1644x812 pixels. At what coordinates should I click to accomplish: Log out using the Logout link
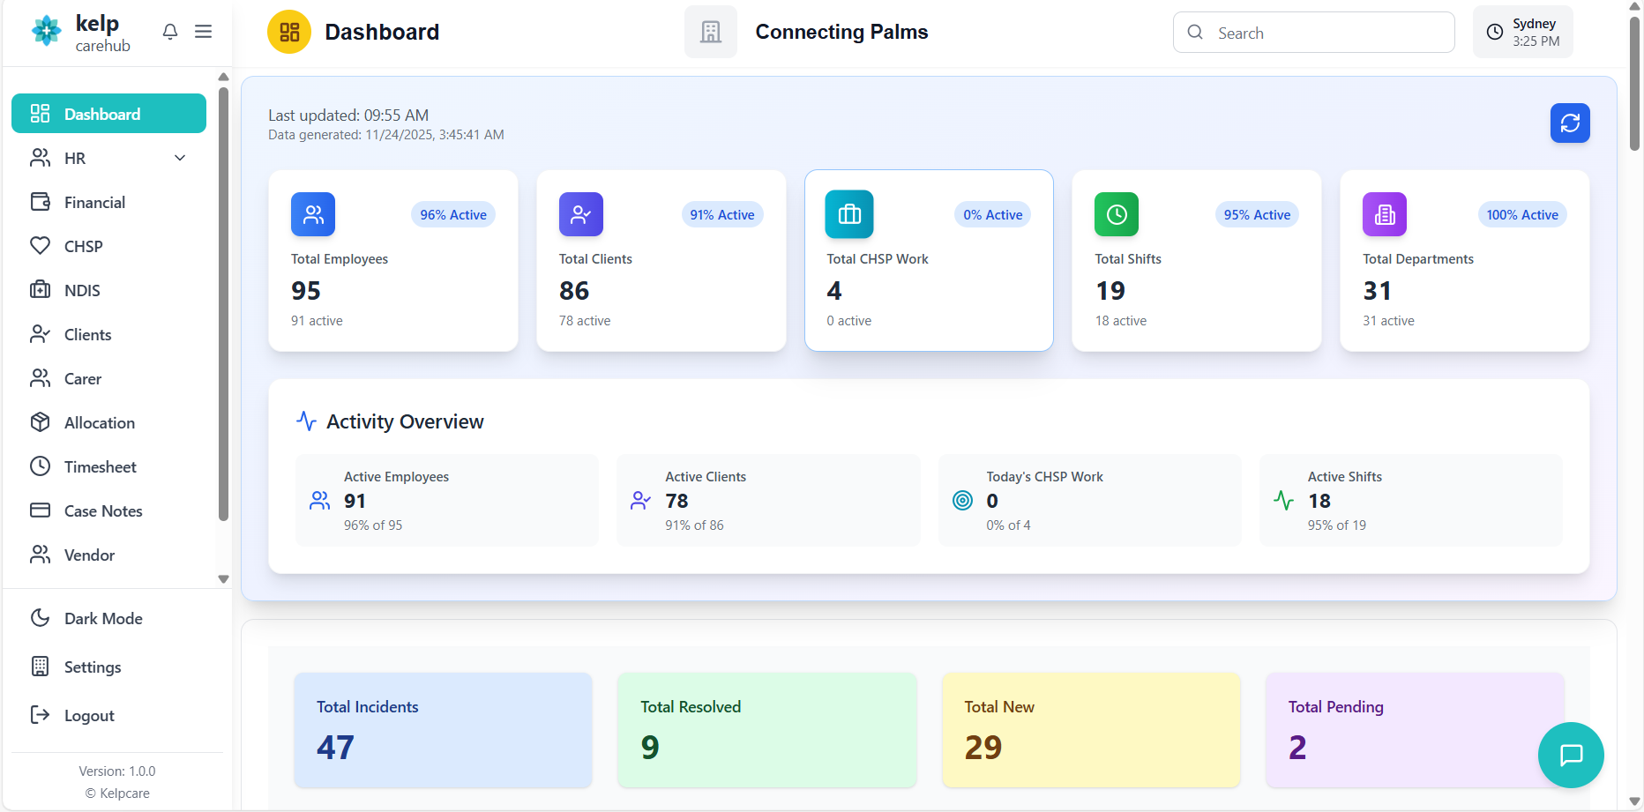pos(88,716)
